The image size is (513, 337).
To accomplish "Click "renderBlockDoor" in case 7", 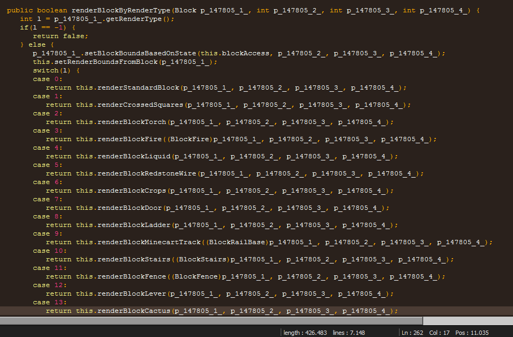I will point(130,208).
